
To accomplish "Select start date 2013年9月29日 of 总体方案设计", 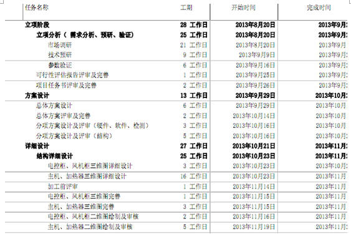I will [256, 105].
